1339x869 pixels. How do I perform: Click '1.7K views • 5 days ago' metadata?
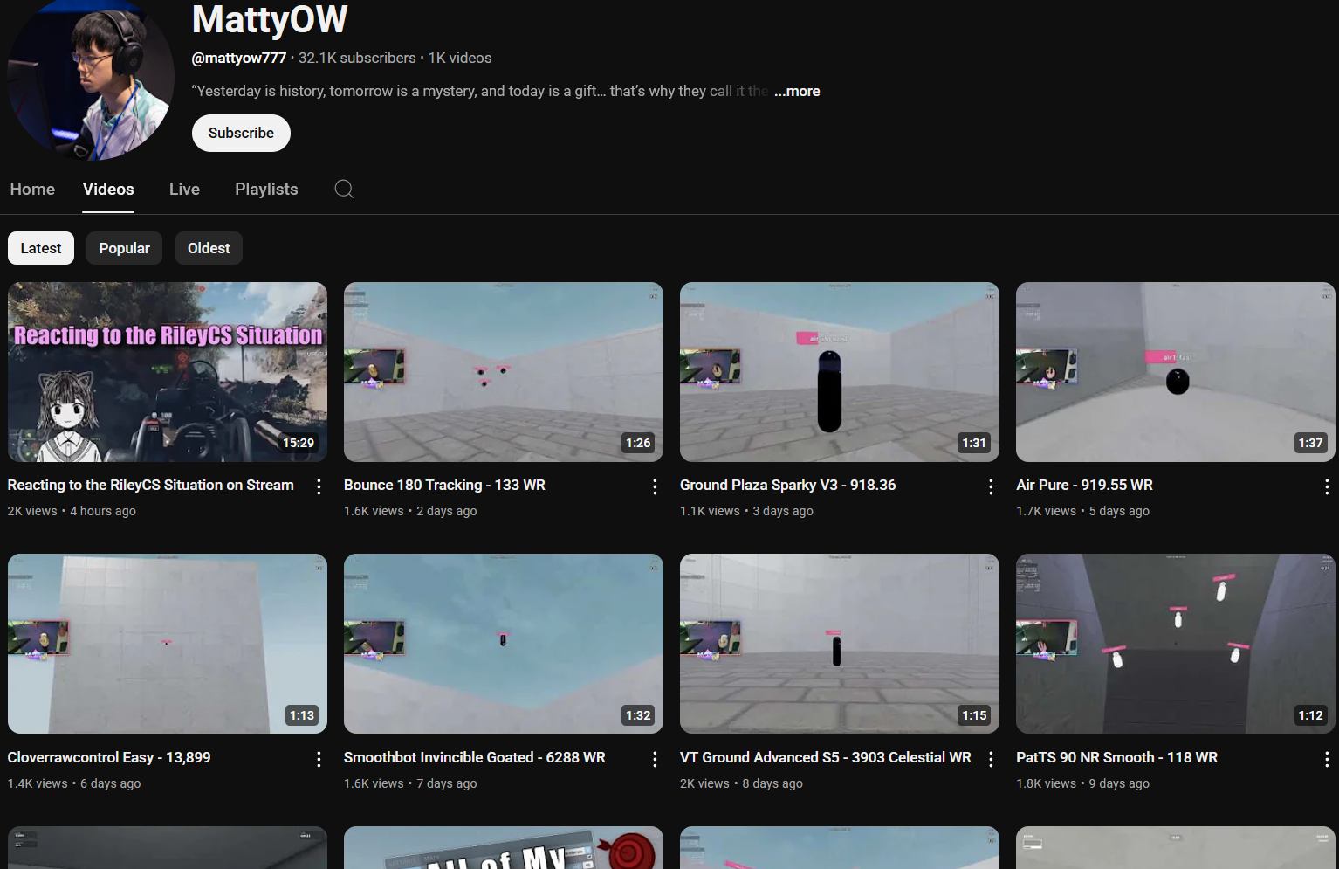pos(1082,511)
